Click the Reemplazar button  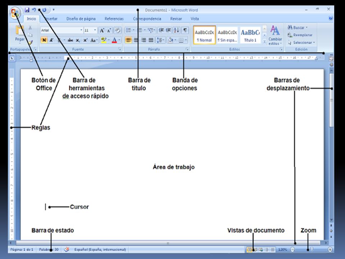[300, 35]
